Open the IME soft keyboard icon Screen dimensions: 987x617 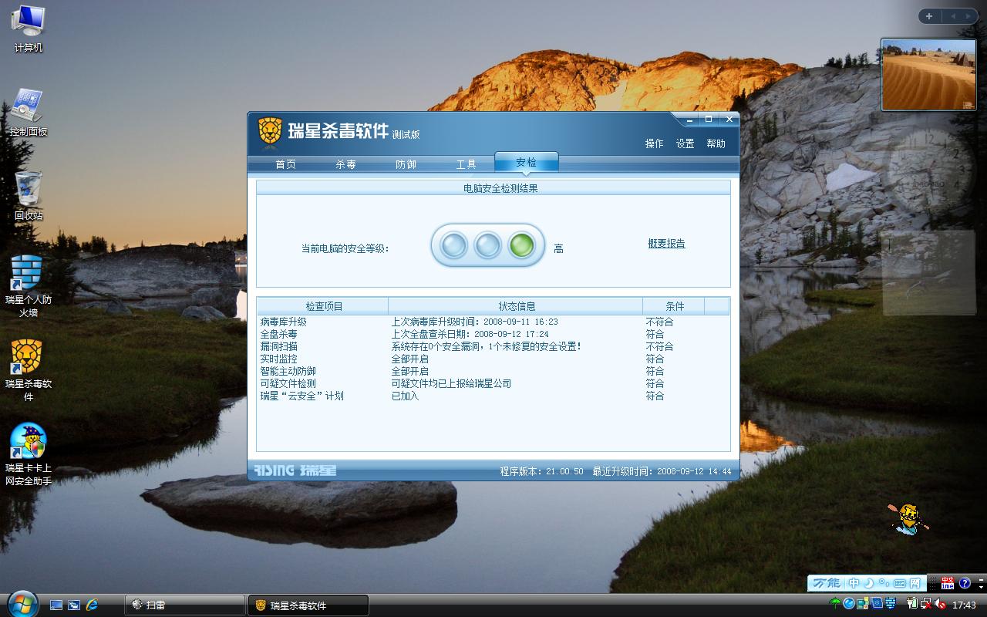point(900,583)
